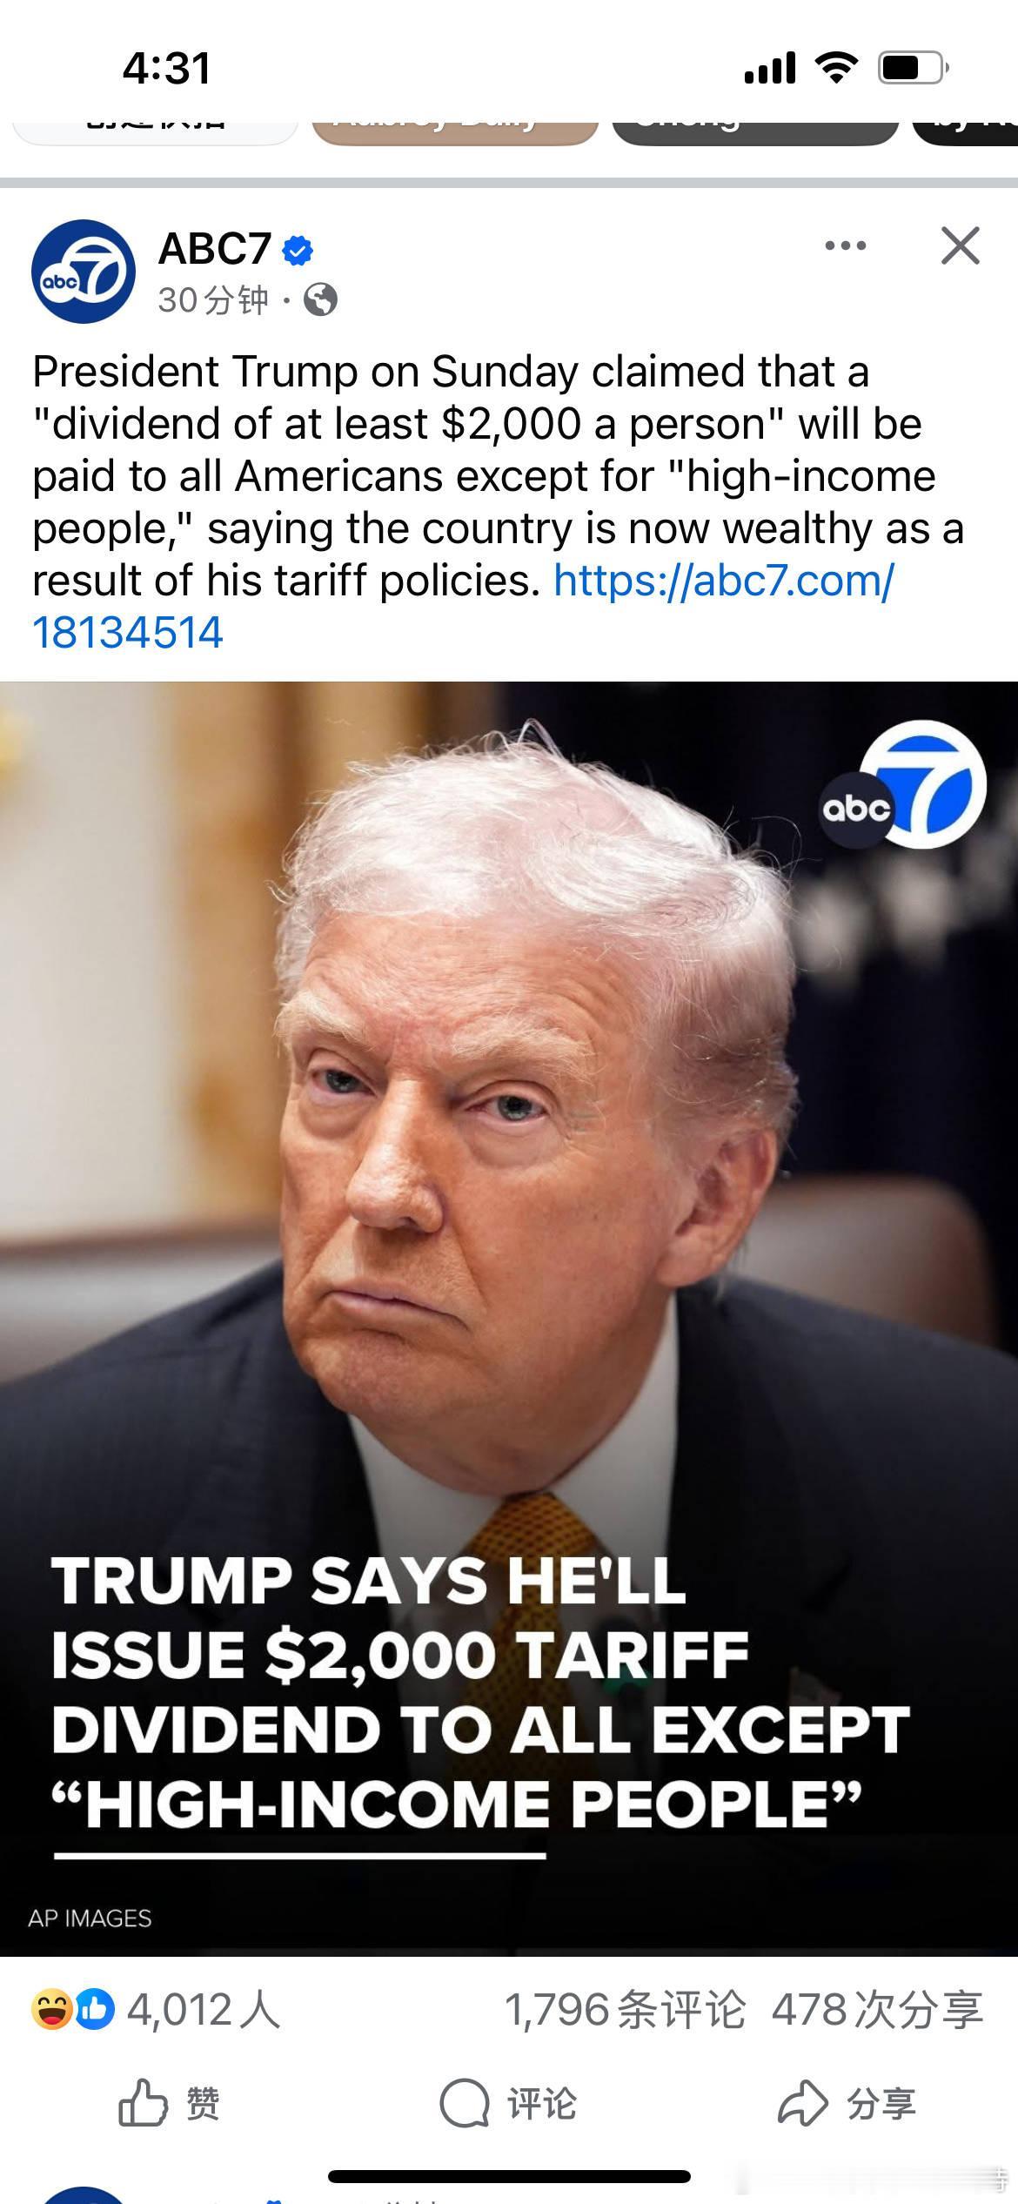Tap the globe public-audience icon

click(320, 300)
